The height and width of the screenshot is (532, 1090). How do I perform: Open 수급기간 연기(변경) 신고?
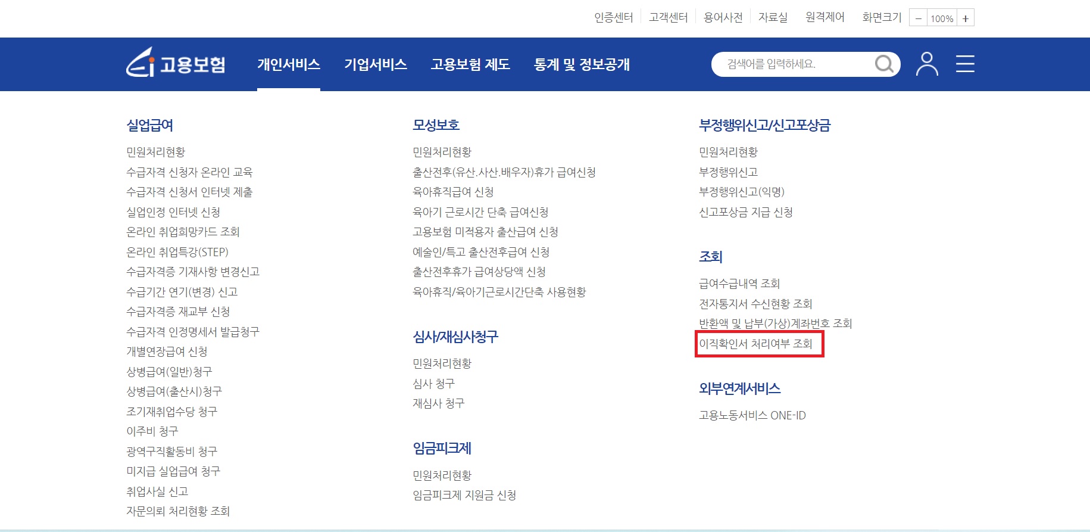pyautogui.click(x=182, y=292)
